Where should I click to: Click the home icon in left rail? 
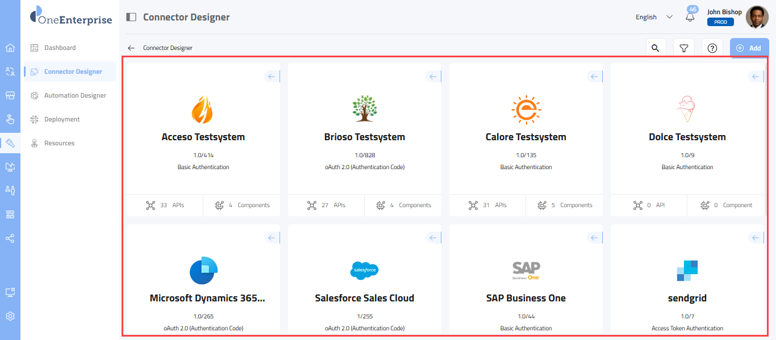pyautogui.click(x=10, y=48)
